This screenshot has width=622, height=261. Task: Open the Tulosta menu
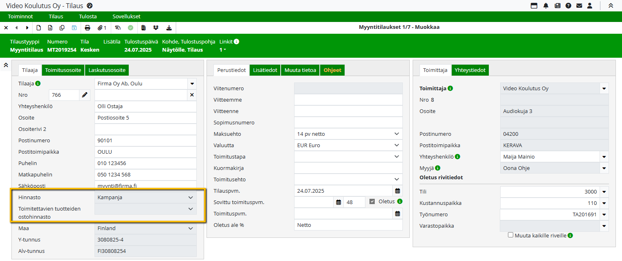tap(88, 17)
